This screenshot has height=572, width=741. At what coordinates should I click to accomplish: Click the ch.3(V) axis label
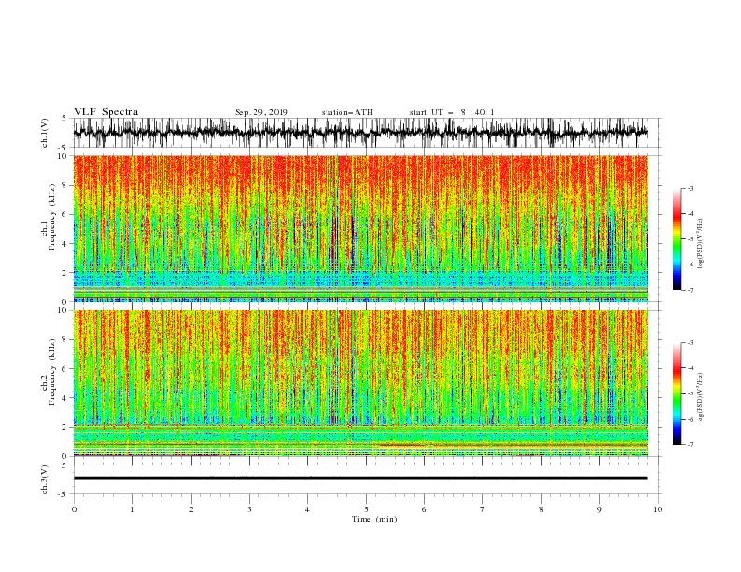coord(45,479)
